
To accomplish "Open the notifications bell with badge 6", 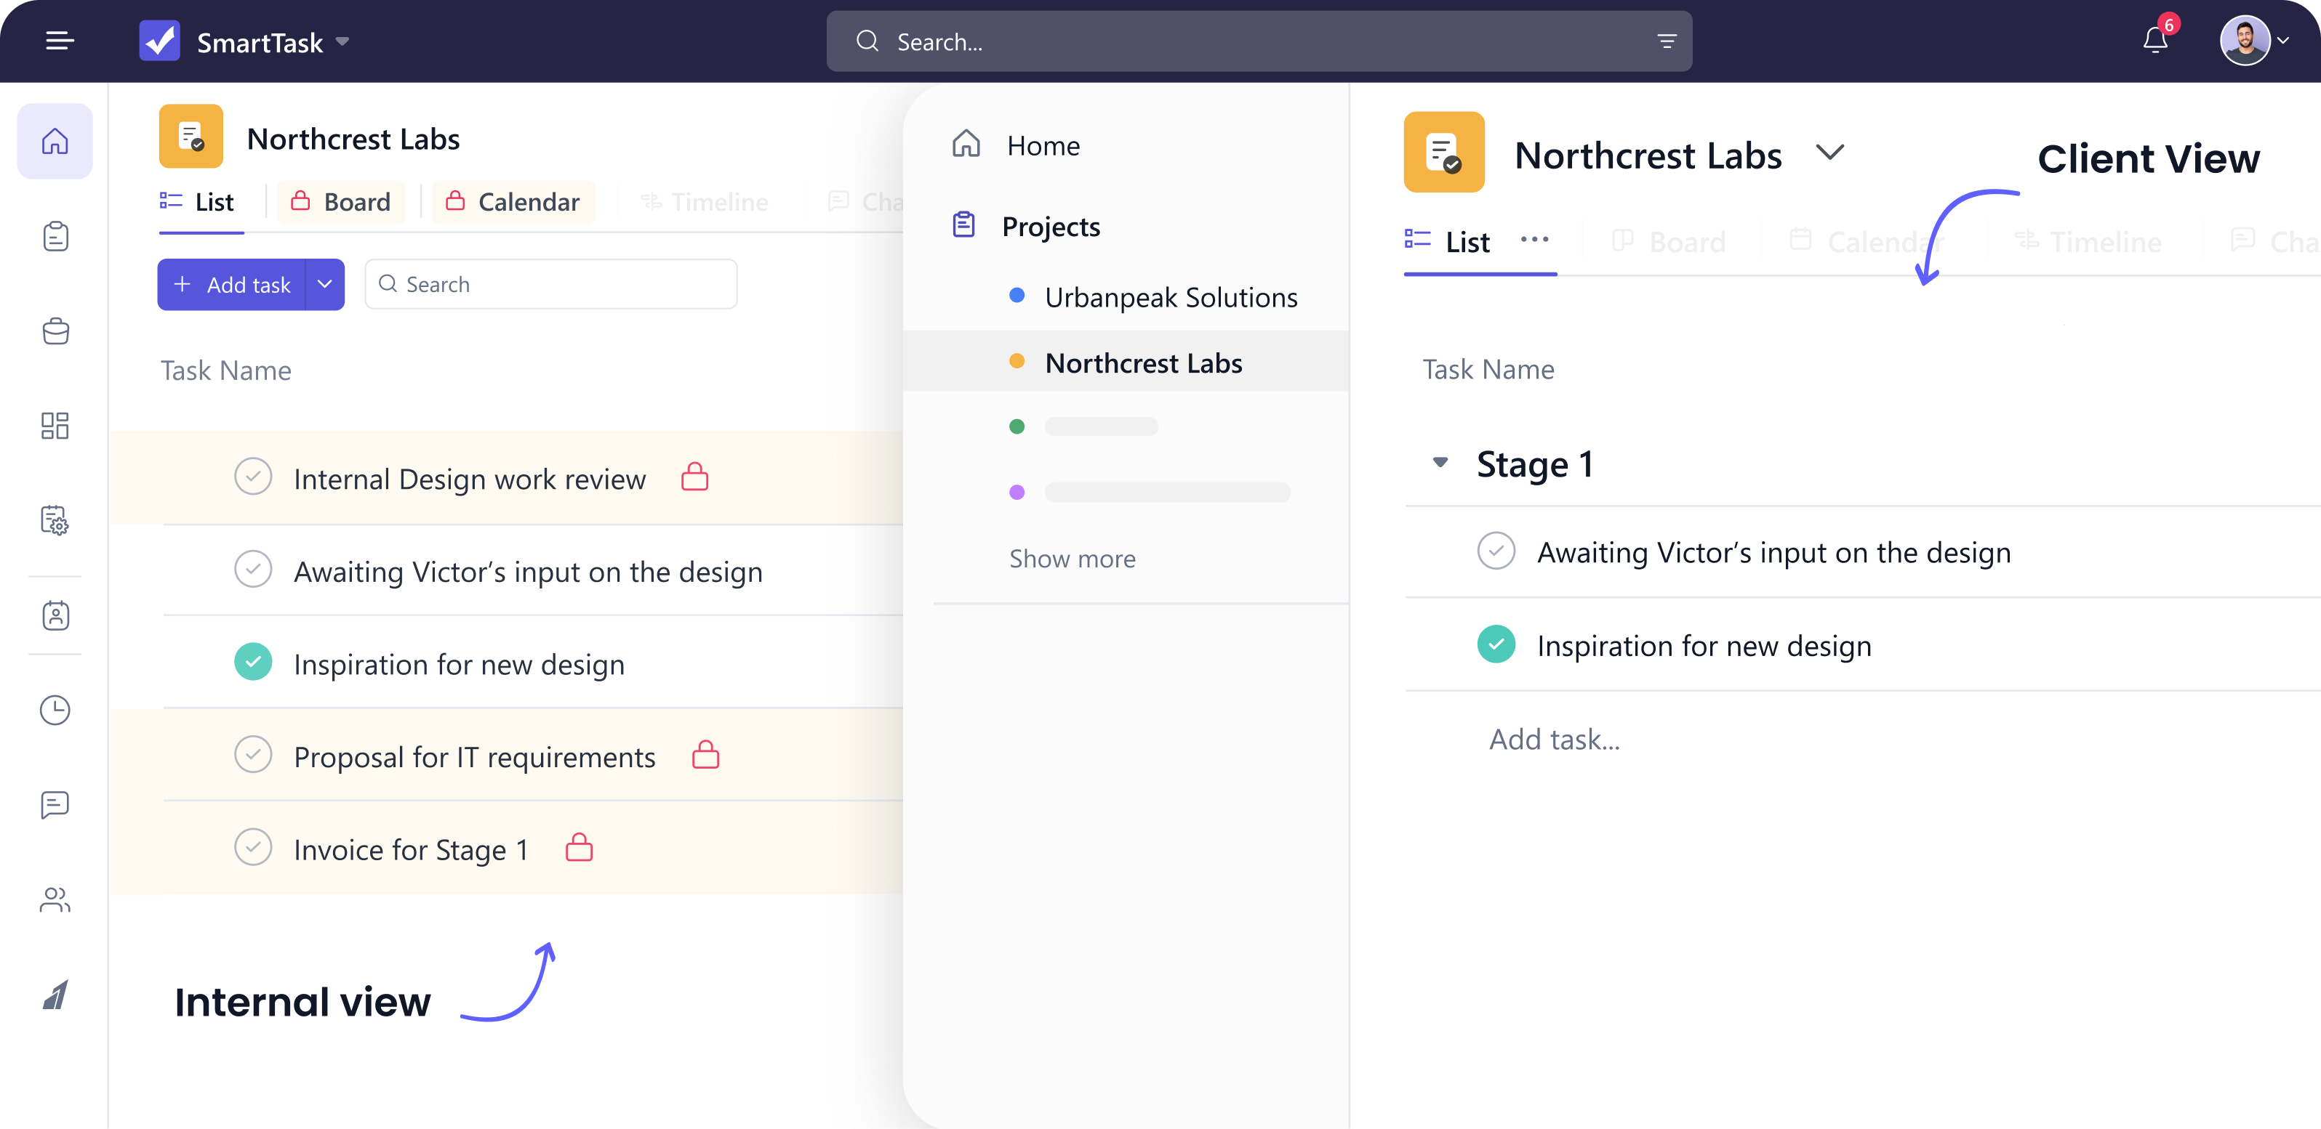I will coord(2155,41).
